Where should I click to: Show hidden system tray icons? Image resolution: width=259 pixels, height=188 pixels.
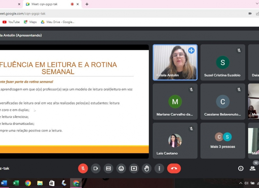(x=240, y=183)
